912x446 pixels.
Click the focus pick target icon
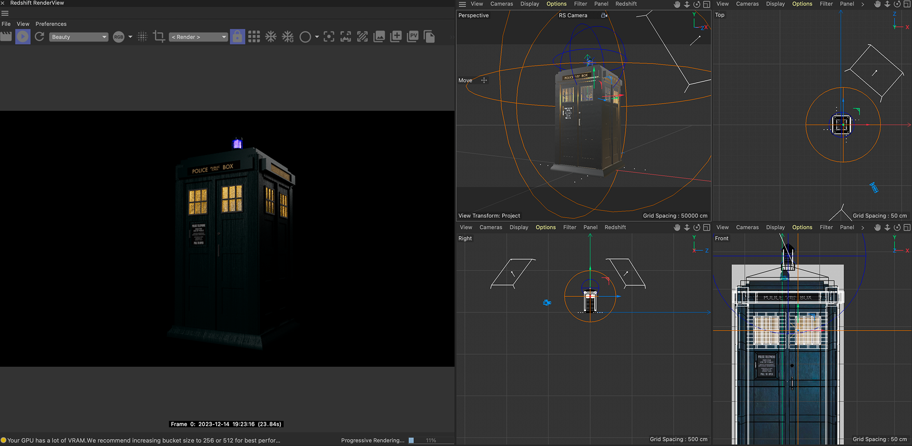[329, 37]
